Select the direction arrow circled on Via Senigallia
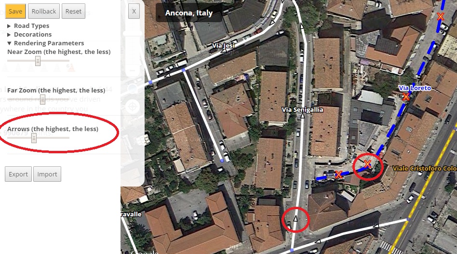Viewport: 457px width, 254px height. coord(295,218)
